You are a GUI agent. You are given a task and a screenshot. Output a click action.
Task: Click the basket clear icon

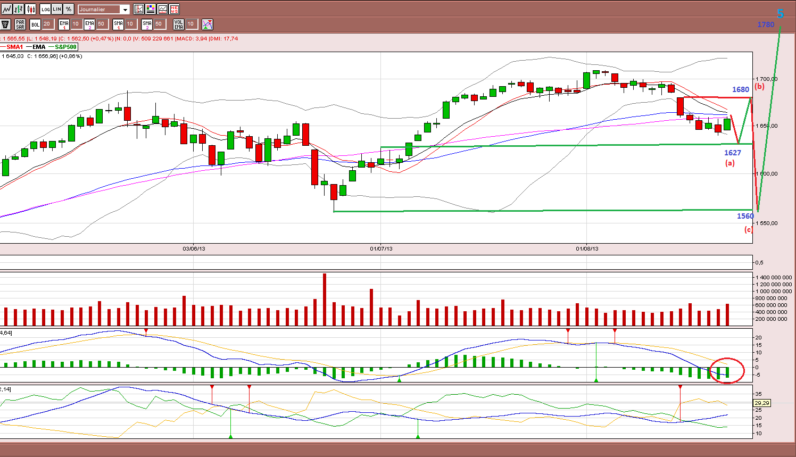[5, 24]
